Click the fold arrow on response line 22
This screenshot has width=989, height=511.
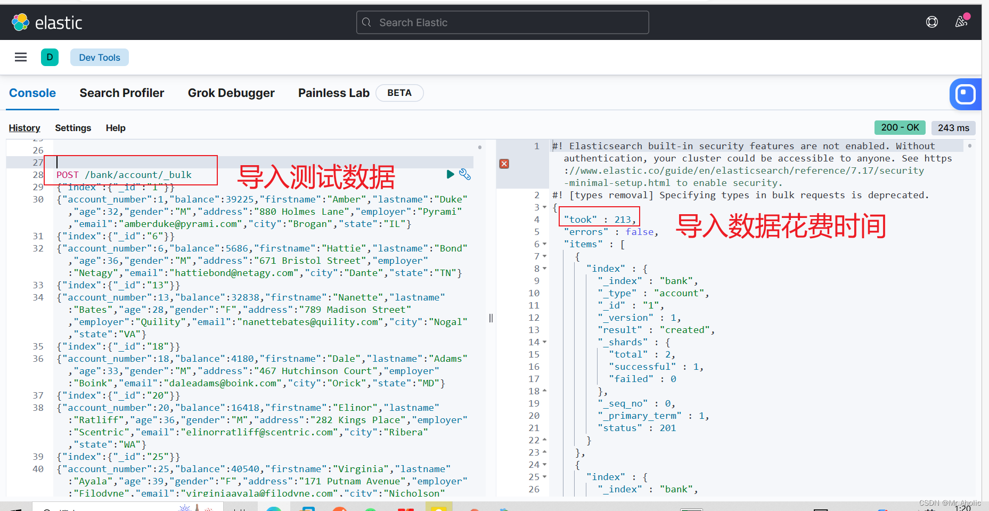(544, 440)
